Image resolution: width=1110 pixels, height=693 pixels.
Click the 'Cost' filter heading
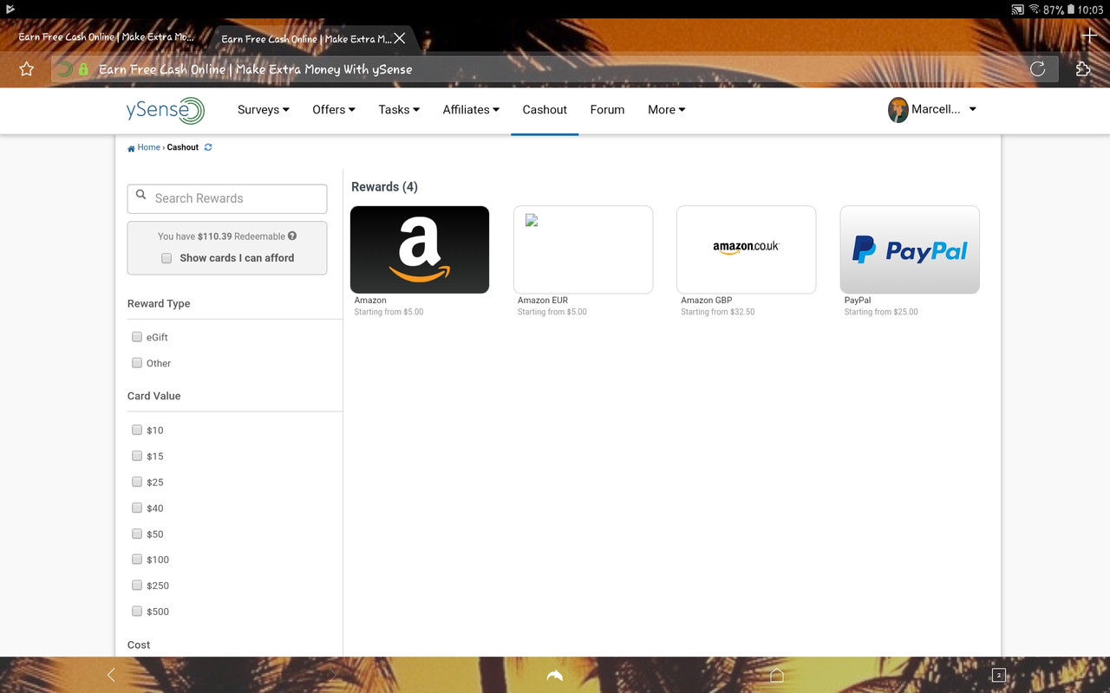pyautogui.click(x=139, y=645)
